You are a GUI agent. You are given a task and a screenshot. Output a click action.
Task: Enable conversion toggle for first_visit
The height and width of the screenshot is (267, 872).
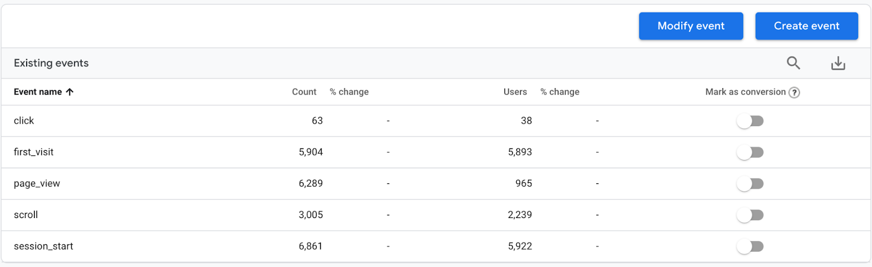(750, 152)
